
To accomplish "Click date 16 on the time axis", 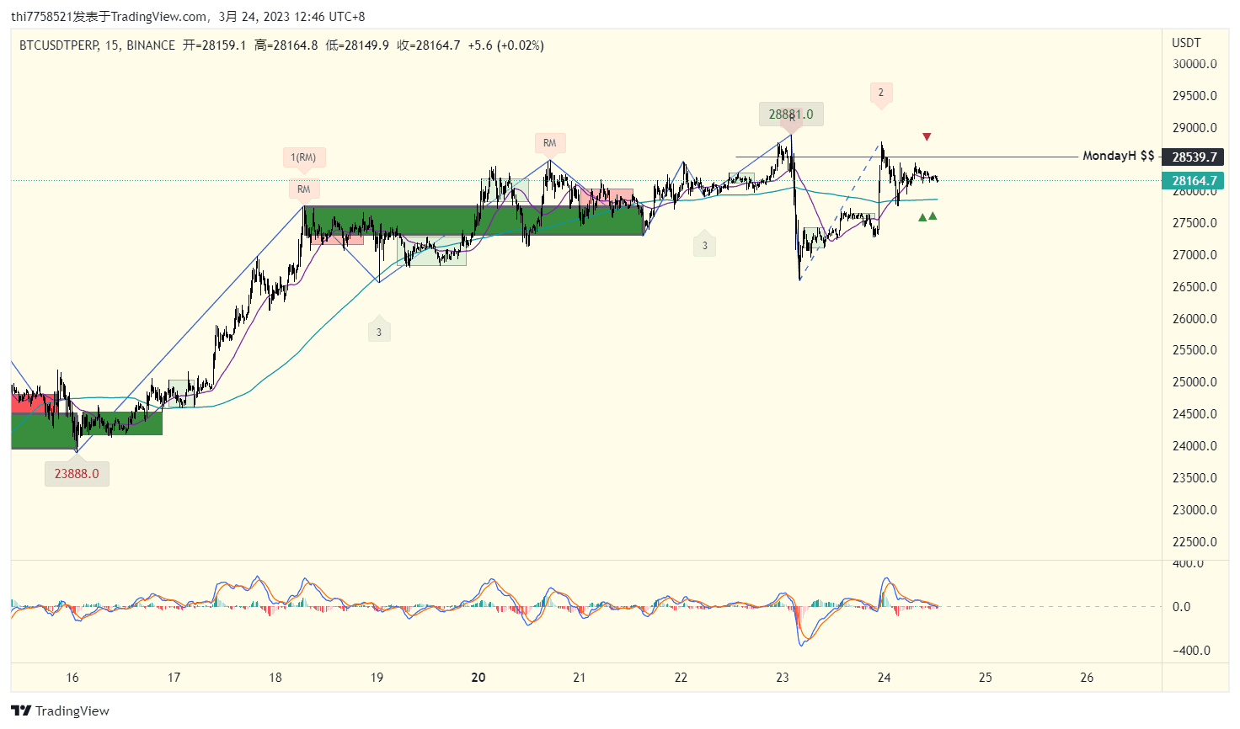I will pos(72,678).
